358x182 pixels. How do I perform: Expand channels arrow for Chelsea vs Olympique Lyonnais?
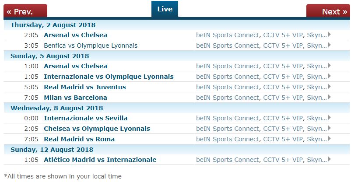[329, 128]
